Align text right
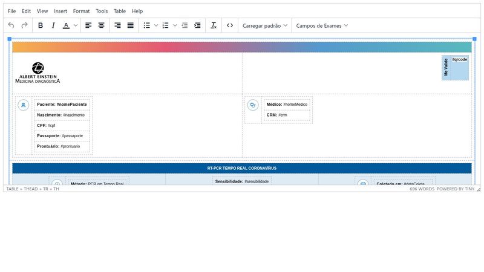 click(x=117, y=25)
